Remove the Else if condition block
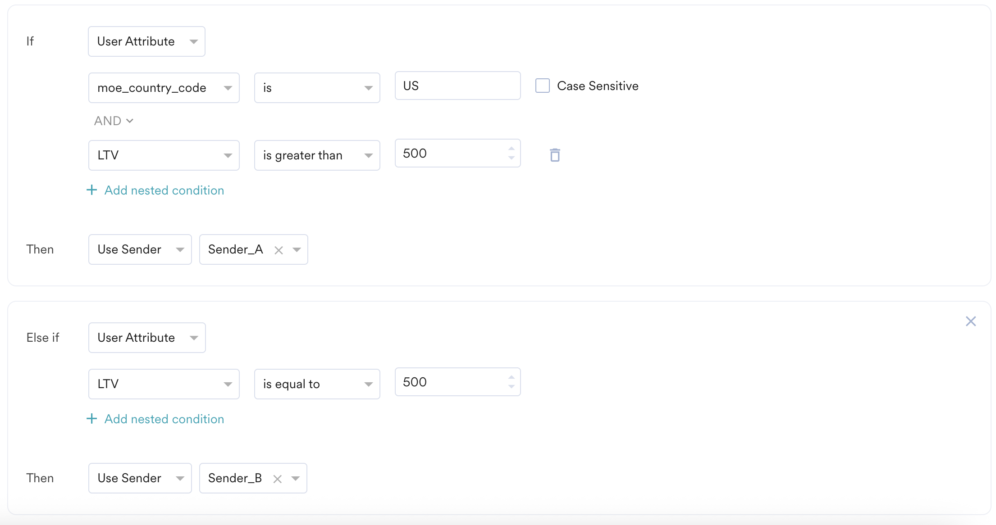This screenshot has width=996, height=525. click(971, 321)
